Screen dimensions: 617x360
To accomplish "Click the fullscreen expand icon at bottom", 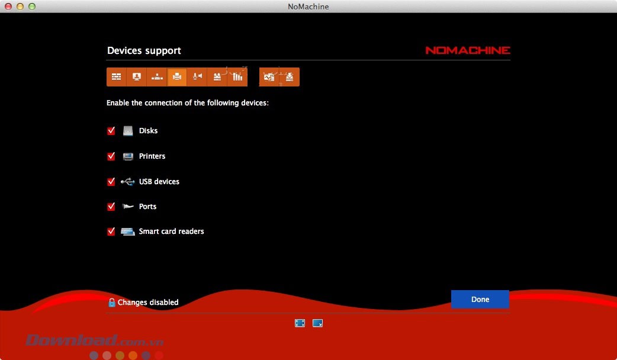I will coord(300,323).
